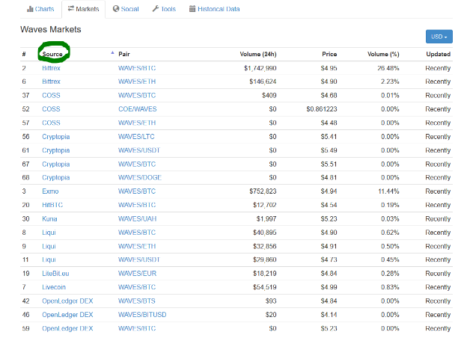Screen dimensions: 467x341
Task: Select the Waves Markets heading
Action: click(x=51, y=29)
